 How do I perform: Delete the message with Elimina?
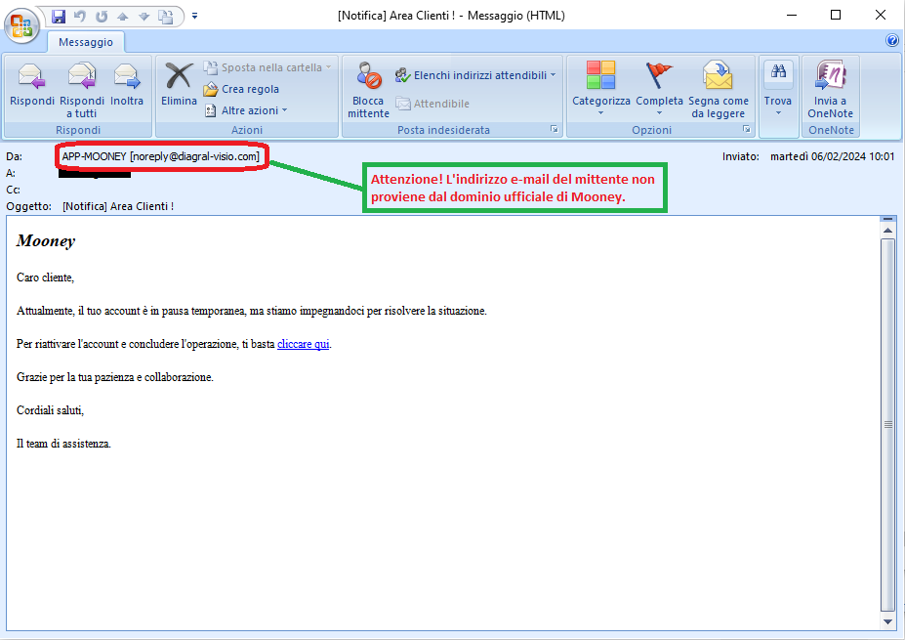pyautogui.click(x=179, y=85)
